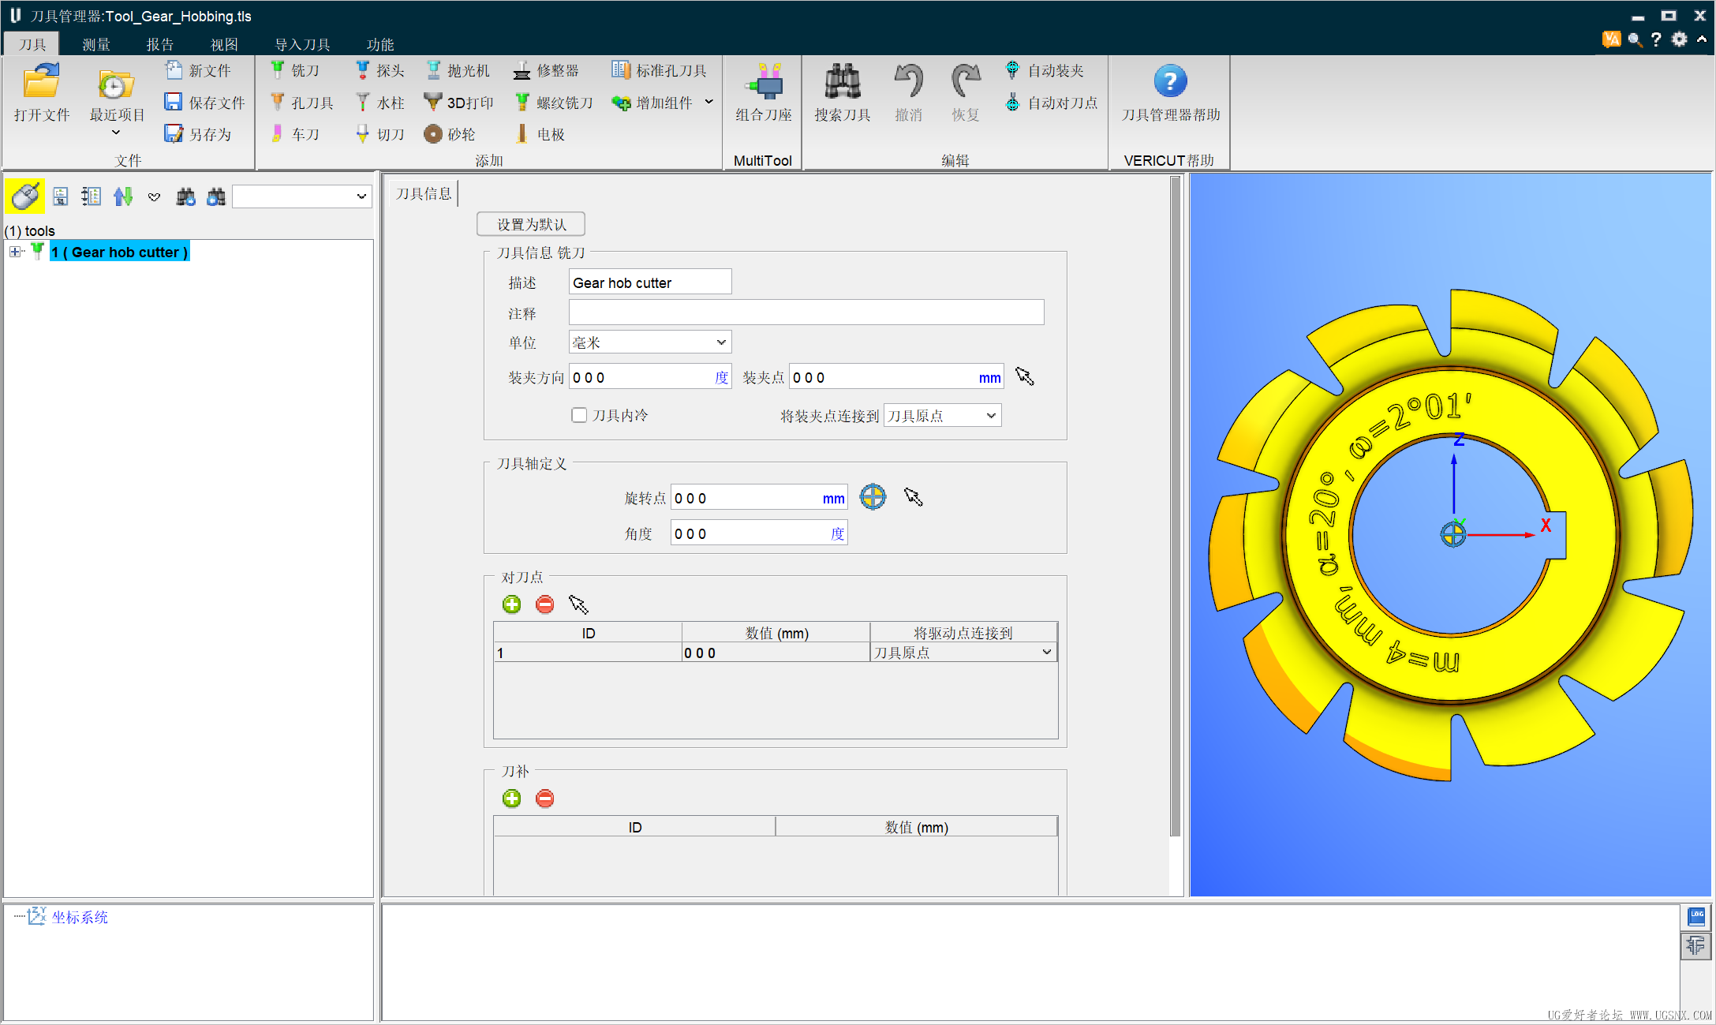Click green plus under 刀补

(511, 799)
